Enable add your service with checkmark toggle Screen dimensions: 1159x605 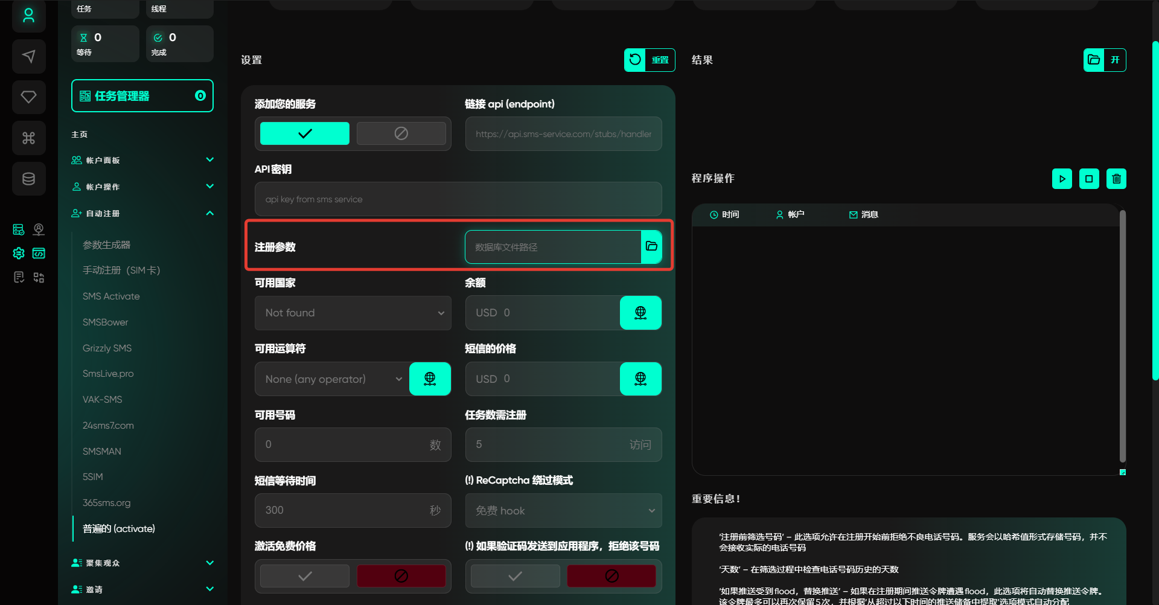(305, 133)
